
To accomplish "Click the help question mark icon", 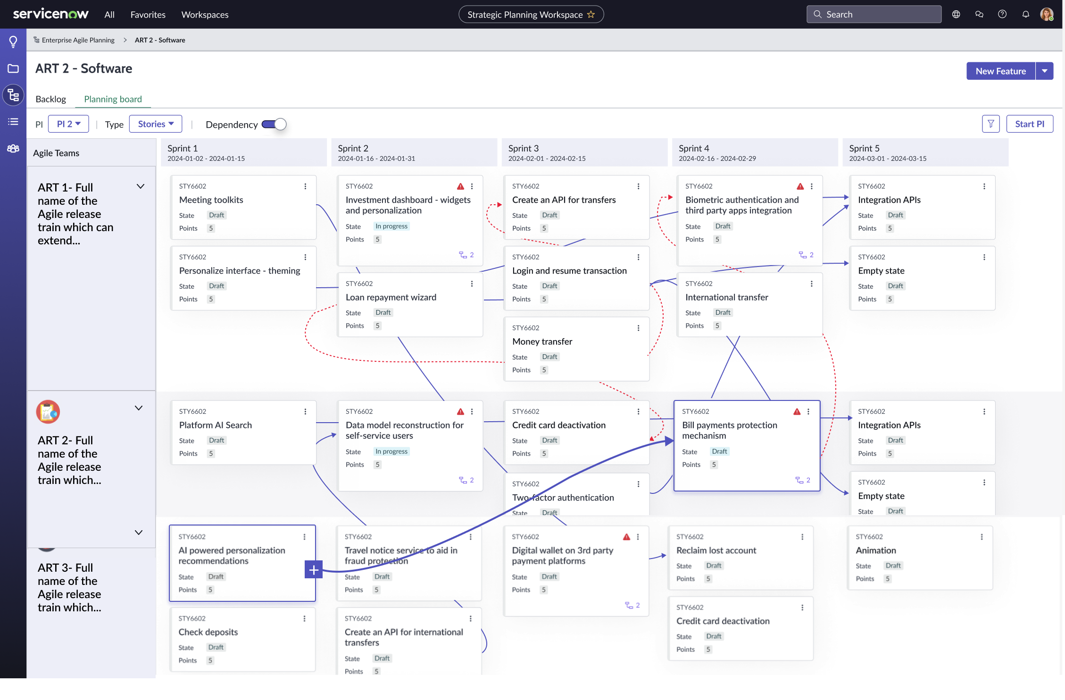I will pyautogui.click(x=1002, y=14).
